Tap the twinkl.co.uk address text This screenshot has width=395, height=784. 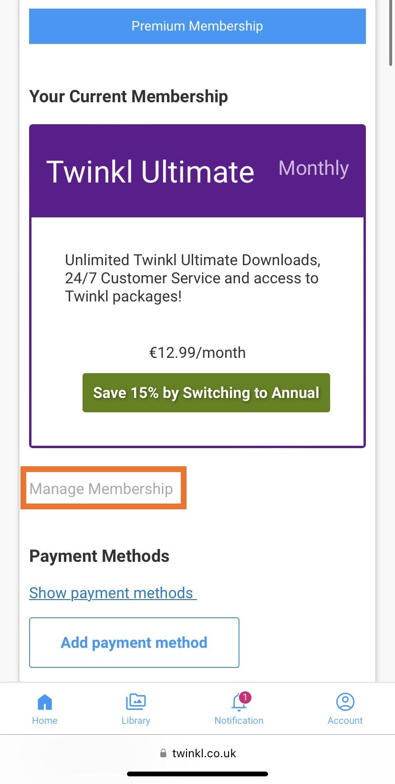204,753
